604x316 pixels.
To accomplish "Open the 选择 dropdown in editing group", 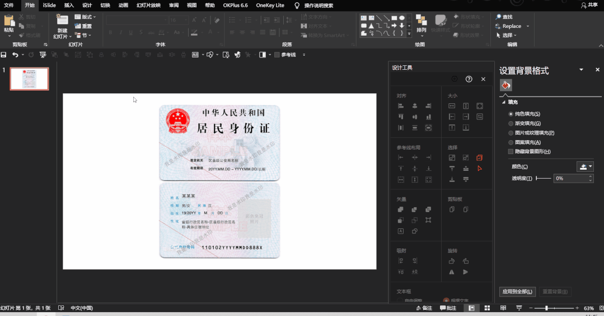I will point(507,35).
